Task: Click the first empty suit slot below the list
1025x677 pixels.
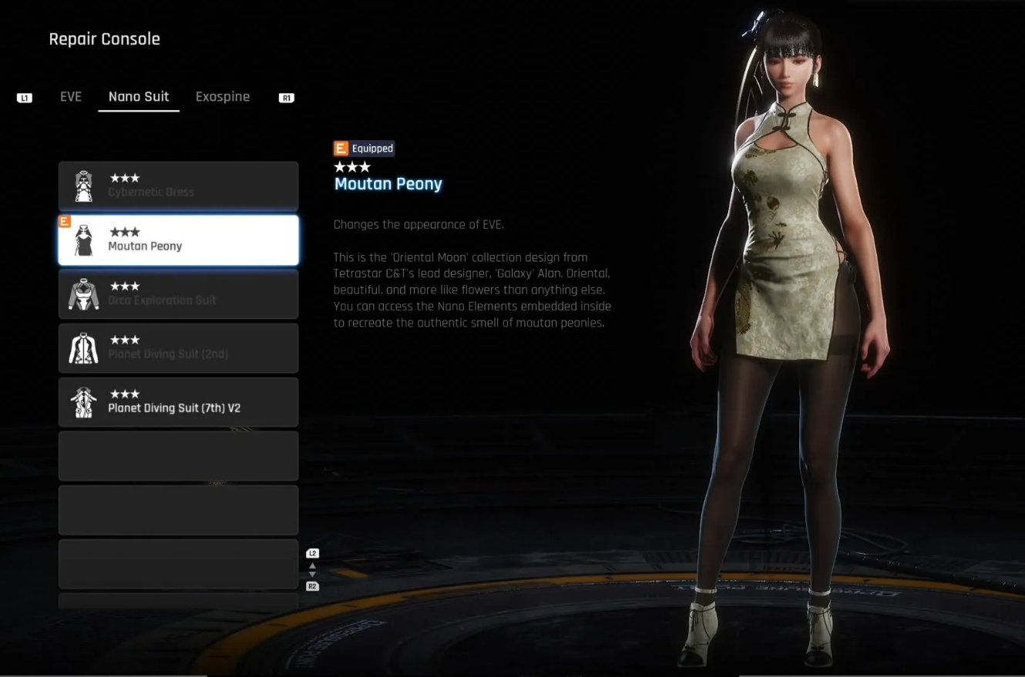Action: 178,456
